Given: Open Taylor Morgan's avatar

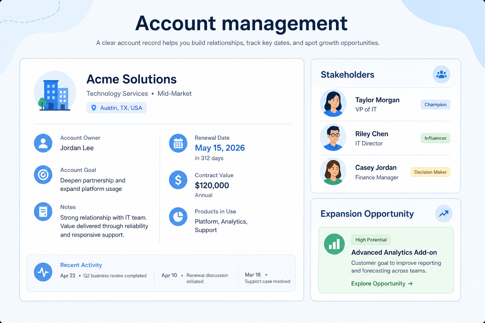Looking at the screenshot, I should pyautogui.click(x=333, y=103).
